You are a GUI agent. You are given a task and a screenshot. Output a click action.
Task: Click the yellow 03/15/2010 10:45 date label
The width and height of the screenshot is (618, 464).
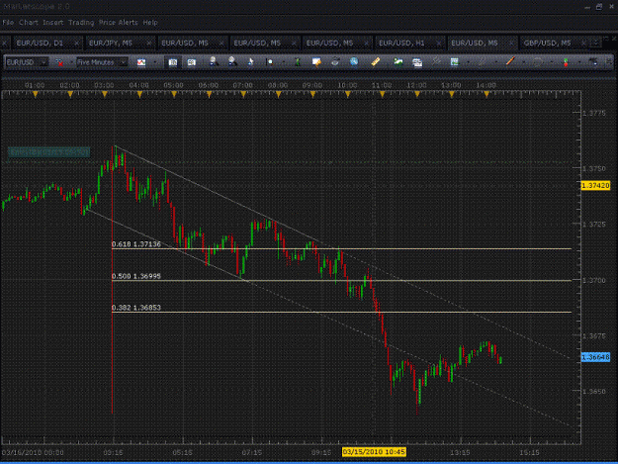(x=374, y=452)
